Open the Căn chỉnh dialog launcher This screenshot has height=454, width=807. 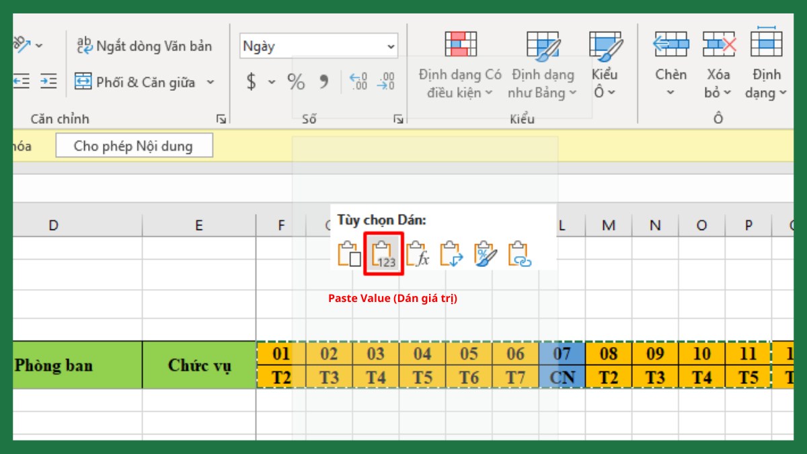pyautogui.click(x=221, y=119)
